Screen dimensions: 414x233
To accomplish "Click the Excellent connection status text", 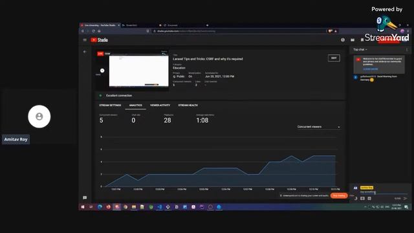I will pyautogui.click(x=119, y=96).
